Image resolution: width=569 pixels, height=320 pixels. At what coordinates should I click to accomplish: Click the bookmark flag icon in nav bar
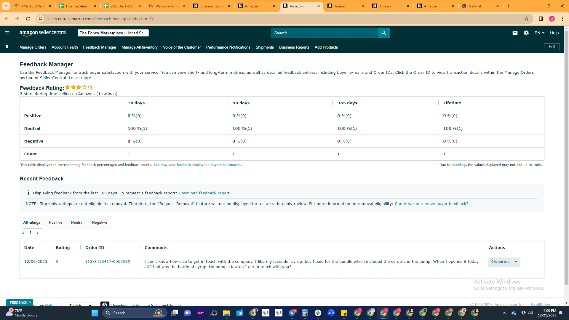pyautogui.click(x=7, y=47)
